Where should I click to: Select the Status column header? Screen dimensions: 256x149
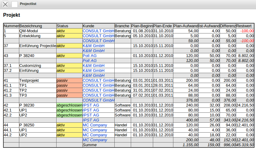click(x=62, y=26)
